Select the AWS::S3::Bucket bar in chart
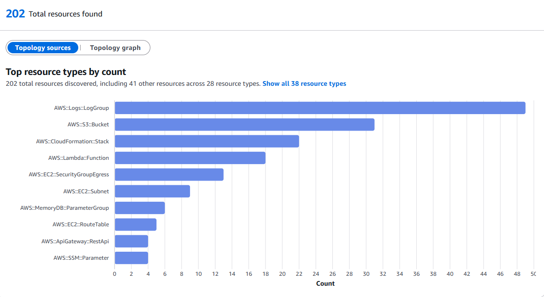 point(244,124)
